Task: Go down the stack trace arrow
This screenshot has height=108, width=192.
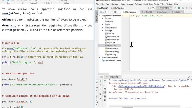Action: click(105, 85)
